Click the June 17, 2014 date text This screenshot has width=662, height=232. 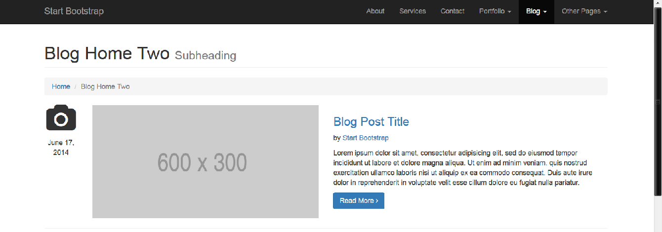pos(61,148)
